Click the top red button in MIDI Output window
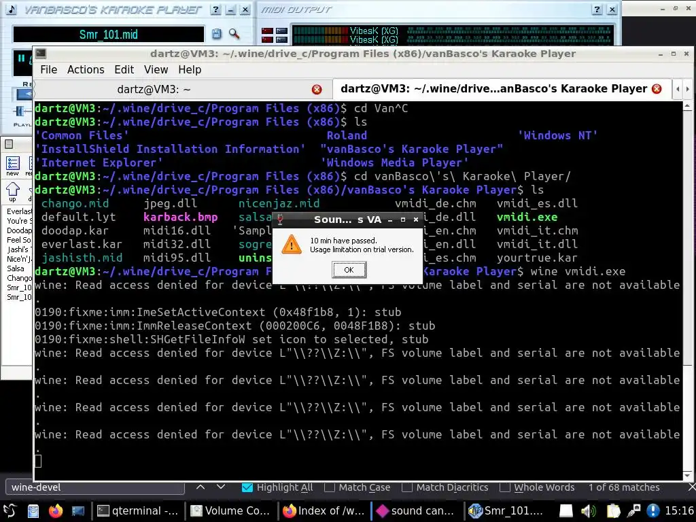 (267, 31)
